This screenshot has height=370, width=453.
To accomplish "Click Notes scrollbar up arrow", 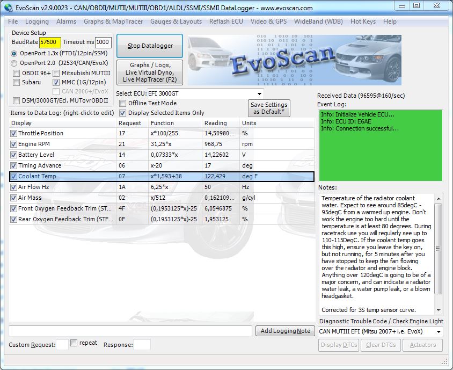I will [439, 198].
